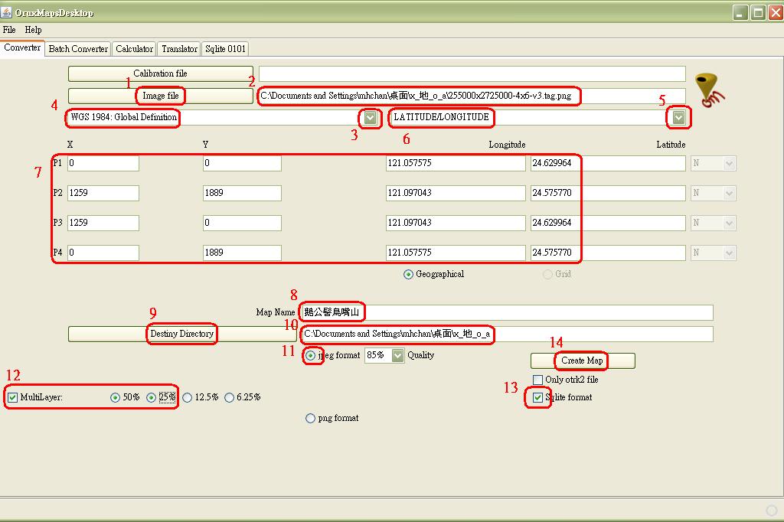The width and height of the screenshot is (784, 522).
Task: Click the P2 latitude field 24.575770
Action: point(608,193)
